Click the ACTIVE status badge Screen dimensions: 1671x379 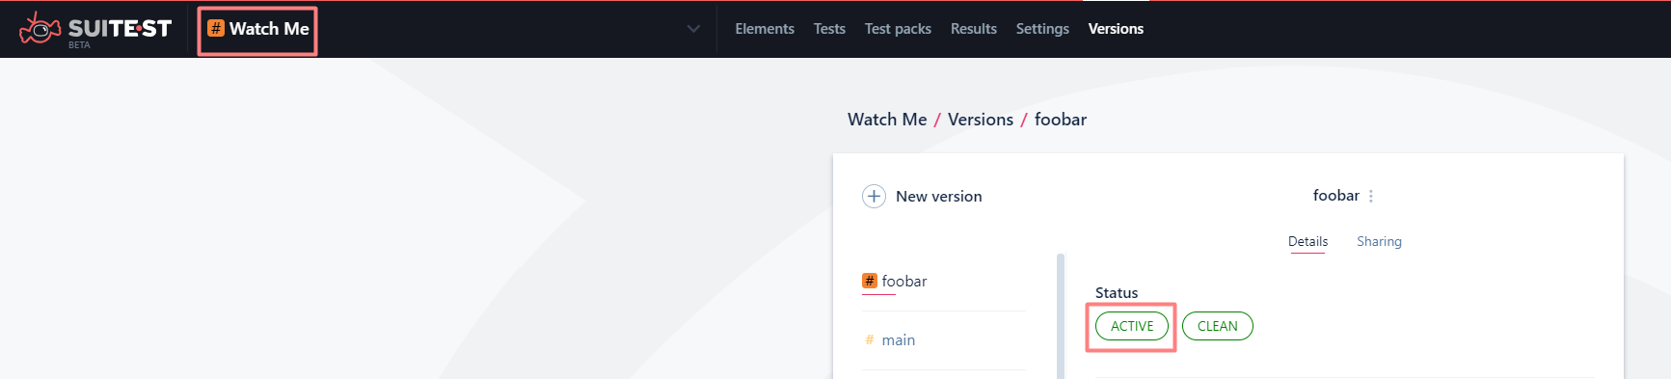pos(1132,326)
